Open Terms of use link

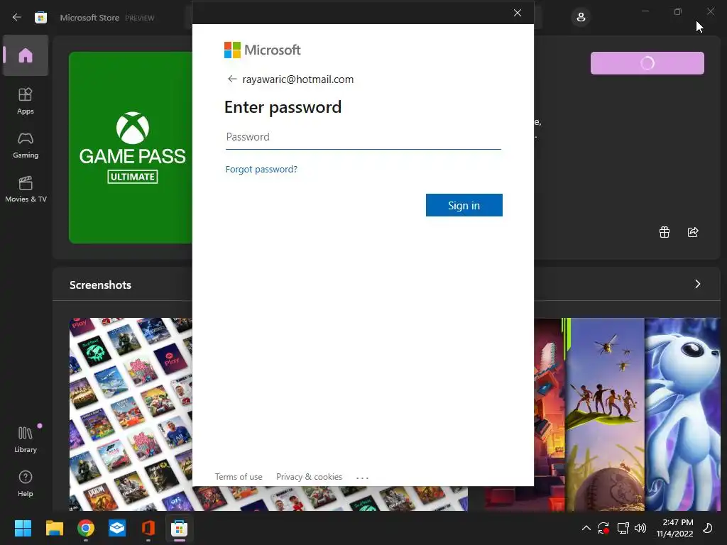point(239,477)
